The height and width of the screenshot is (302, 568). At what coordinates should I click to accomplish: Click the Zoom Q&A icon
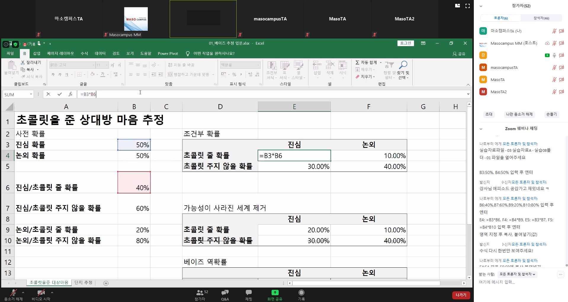[x=225, y=293]
